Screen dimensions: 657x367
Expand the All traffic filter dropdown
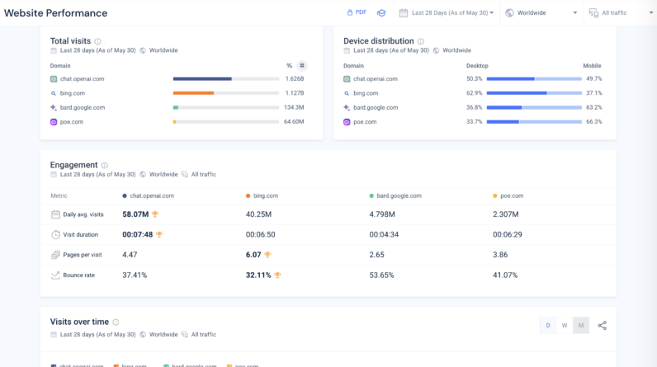(618, 13)
